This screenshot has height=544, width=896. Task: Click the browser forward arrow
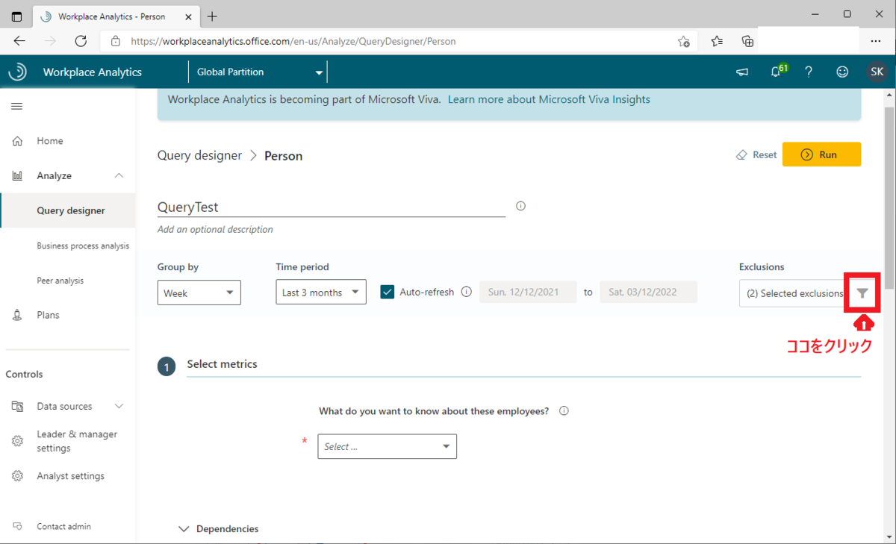pyautogui.click(x=50, y=41)
